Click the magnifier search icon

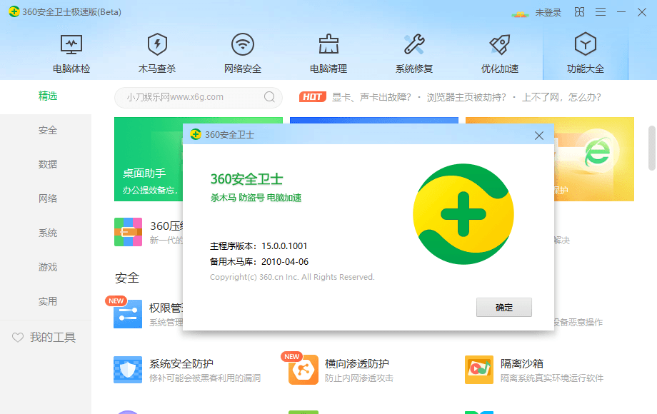pyautogui.click(x=269, y=97)
